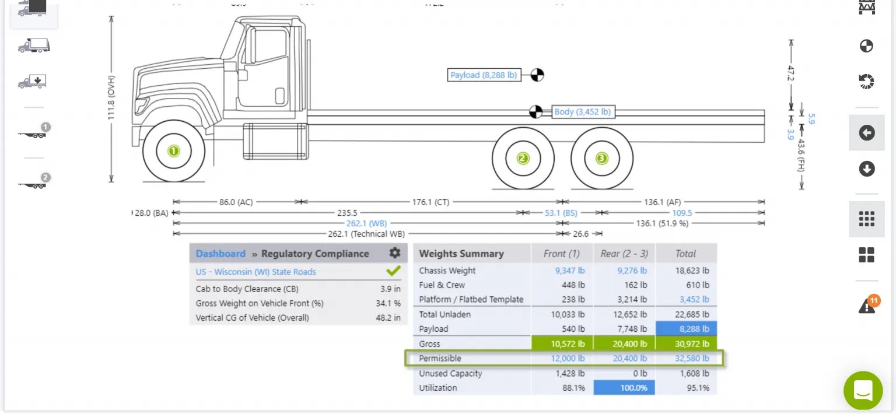Select axle 2 marker on rear wheel
The height and width of the screenshot is (414, 896).
click(523, 158)
